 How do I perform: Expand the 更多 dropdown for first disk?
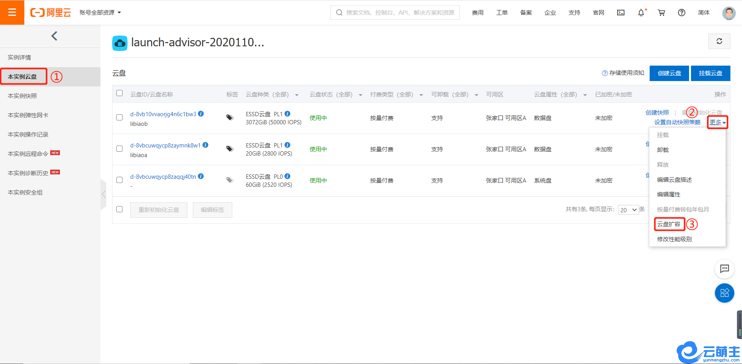click(717, 122)
